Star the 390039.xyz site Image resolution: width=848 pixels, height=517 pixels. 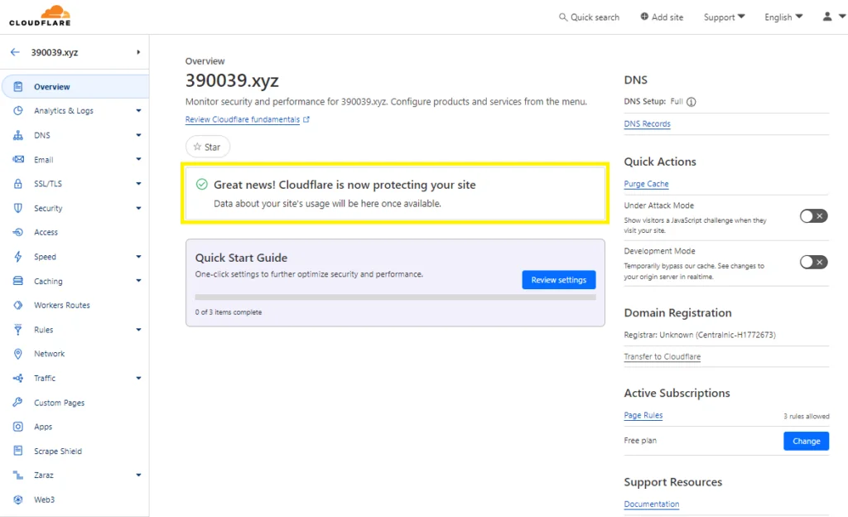[208, 147]
